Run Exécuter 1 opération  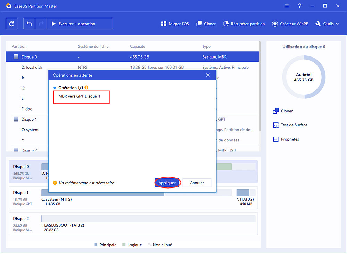80,24
